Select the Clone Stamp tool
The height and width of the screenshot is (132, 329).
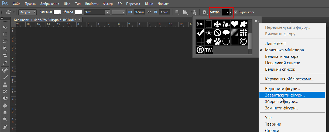(x=5, y=84)
